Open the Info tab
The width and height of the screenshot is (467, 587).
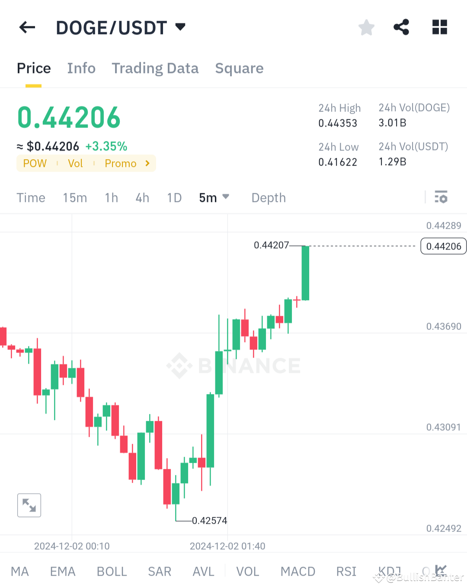point(81,68)
